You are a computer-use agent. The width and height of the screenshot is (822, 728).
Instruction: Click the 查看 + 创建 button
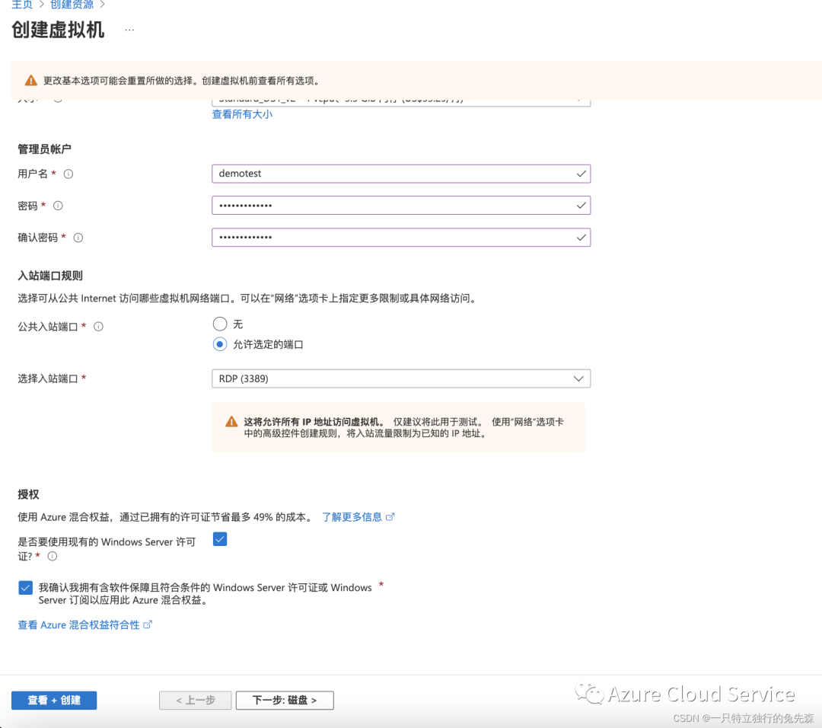coord(54,700)
